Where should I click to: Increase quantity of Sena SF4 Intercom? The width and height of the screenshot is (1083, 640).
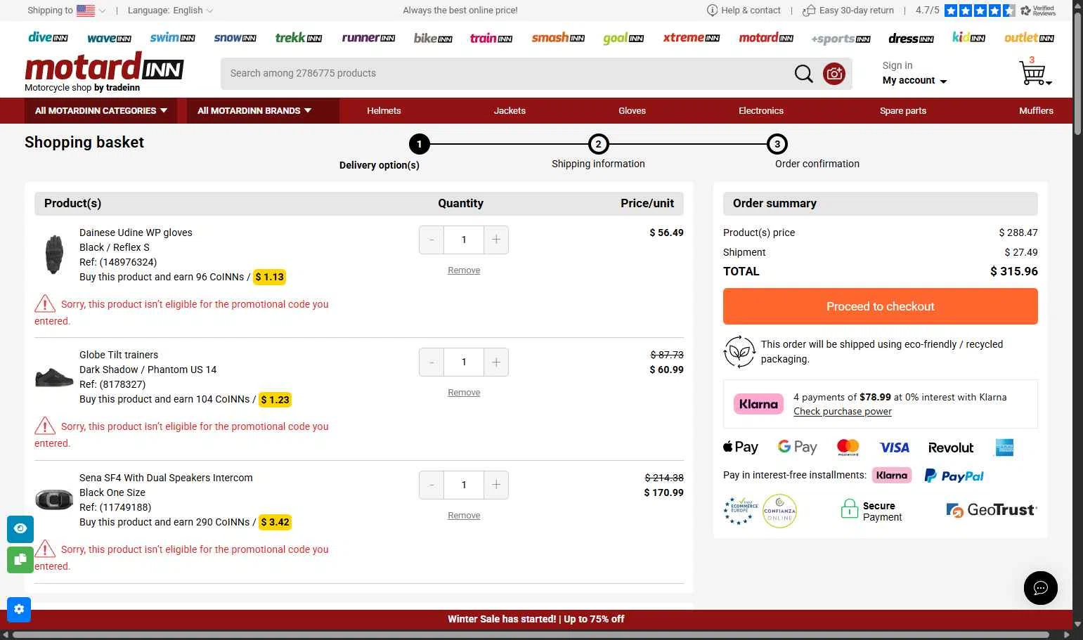(496, 485)
